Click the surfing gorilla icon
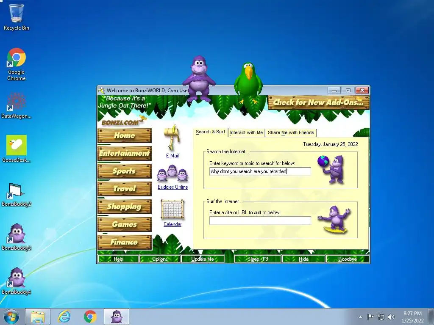434x325 pixels. pos(334,220)
